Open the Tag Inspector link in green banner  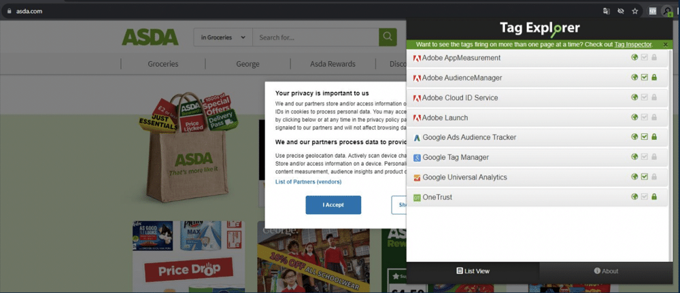632,44
